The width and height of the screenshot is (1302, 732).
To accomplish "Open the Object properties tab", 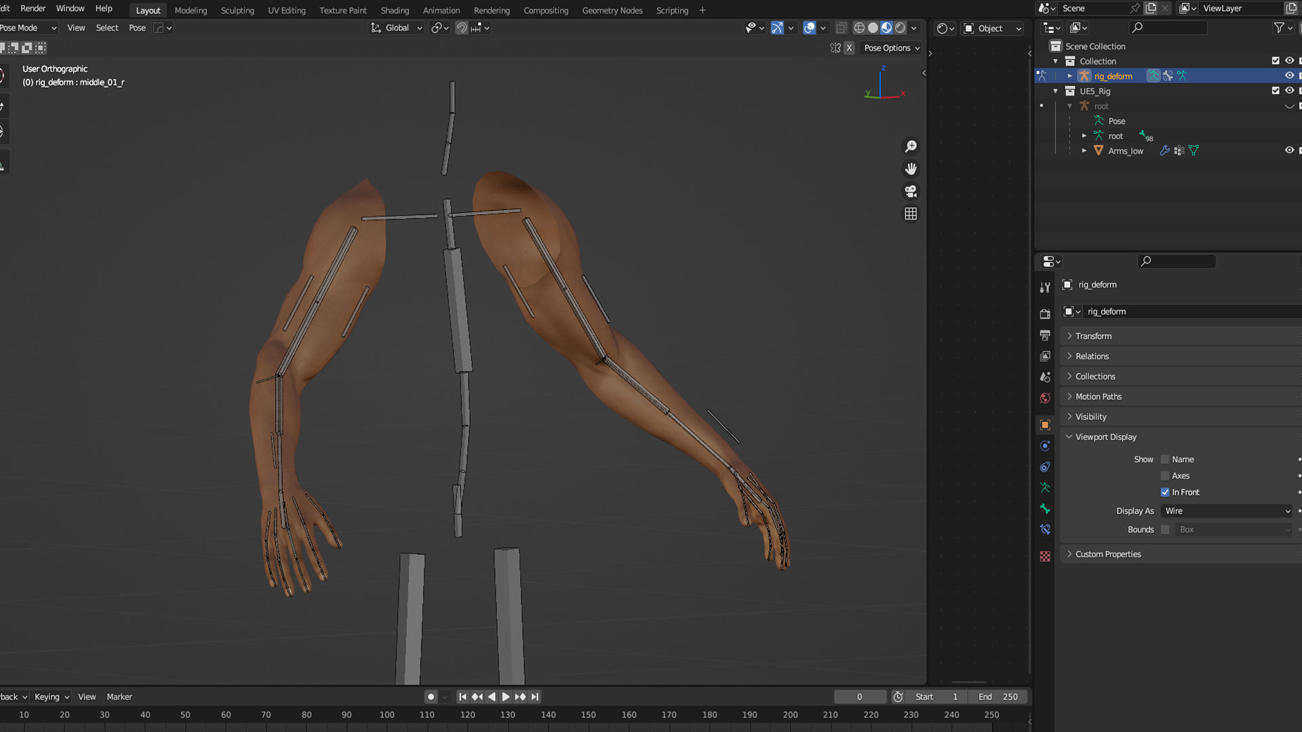I will click(1045, 425).
